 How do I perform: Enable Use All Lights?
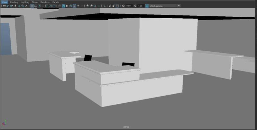[x=78, y=6]
